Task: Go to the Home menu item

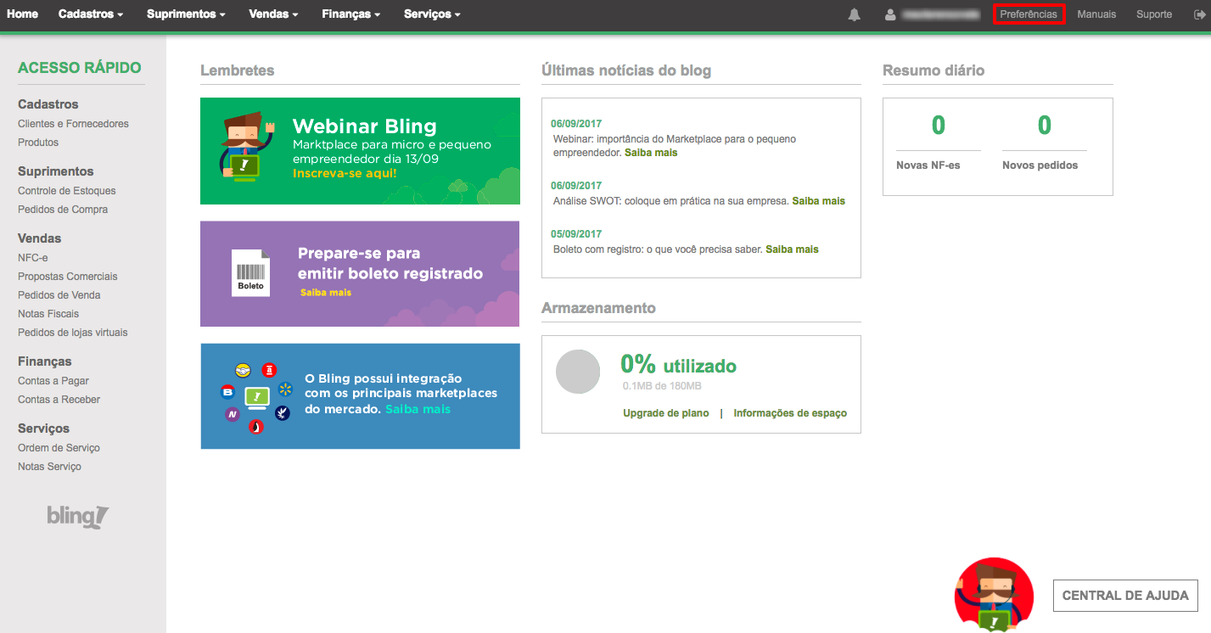Action: 22,14
